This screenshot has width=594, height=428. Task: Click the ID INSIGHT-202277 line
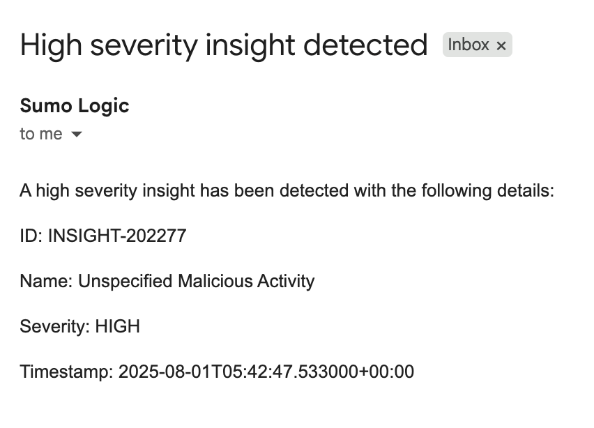pyautogui.click(x=102, y=236)
